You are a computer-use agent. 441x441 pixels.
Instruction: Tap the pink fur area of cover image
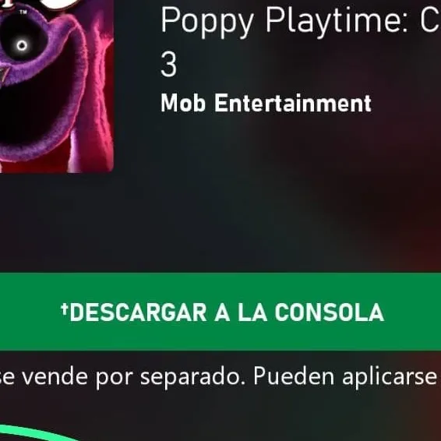click(x=96, y=84)
